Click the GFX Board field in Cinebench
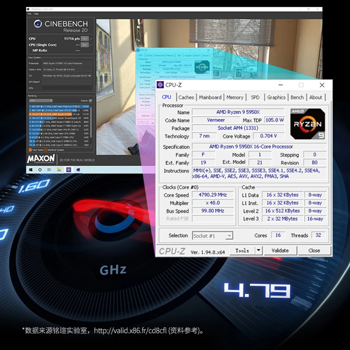350x350 pixels. point(67,82)
